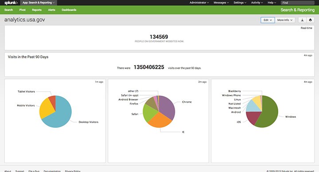The image size is (319, 172).
Task: Open the Dashboards tab
Action: click(x=69, y=10)
